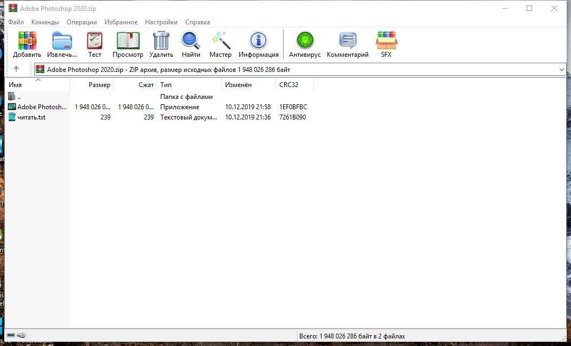Select 'Adobe Photosh...' file name
The image size is (571, 346).
(42, 107)
